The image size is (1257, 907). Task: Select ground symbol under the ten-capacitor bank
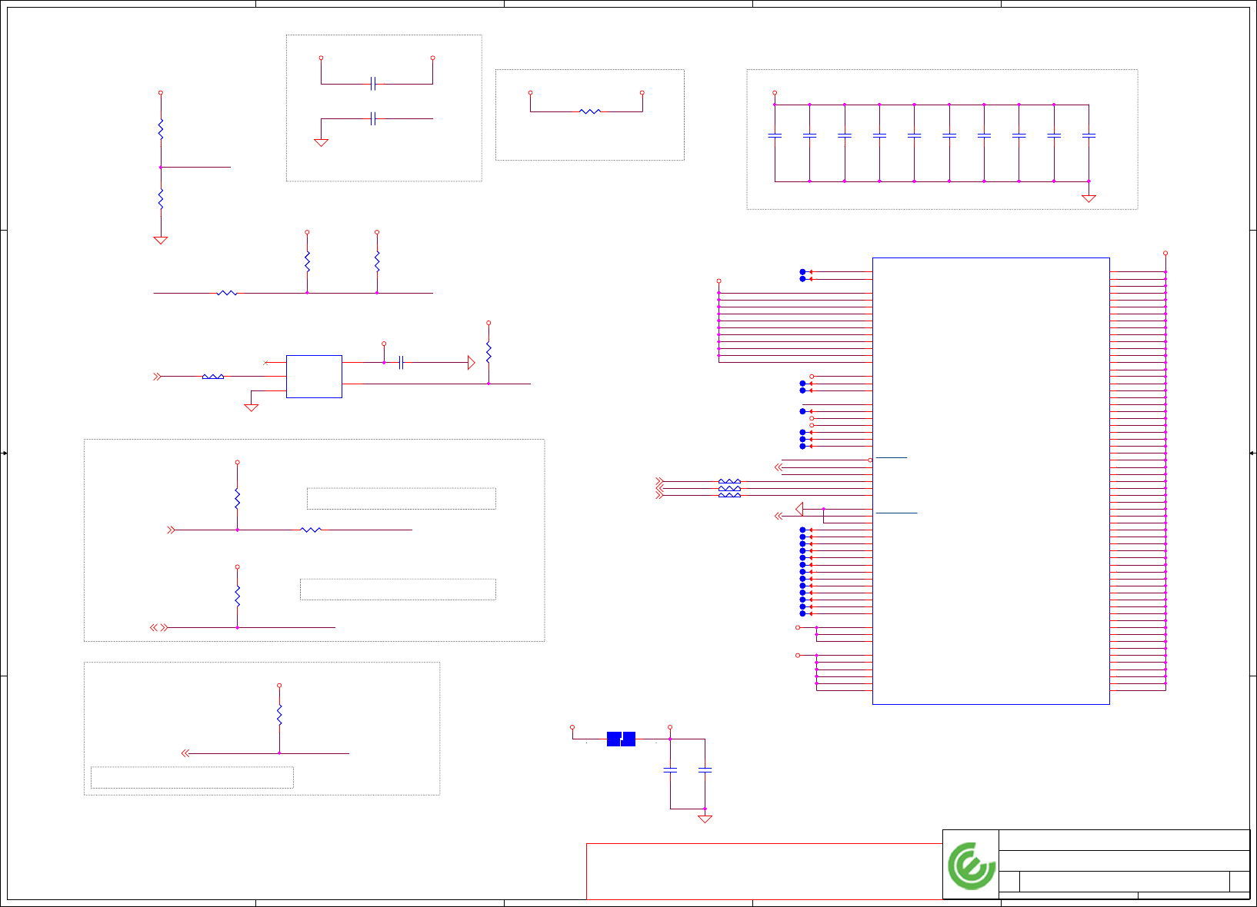point(1089,198)
